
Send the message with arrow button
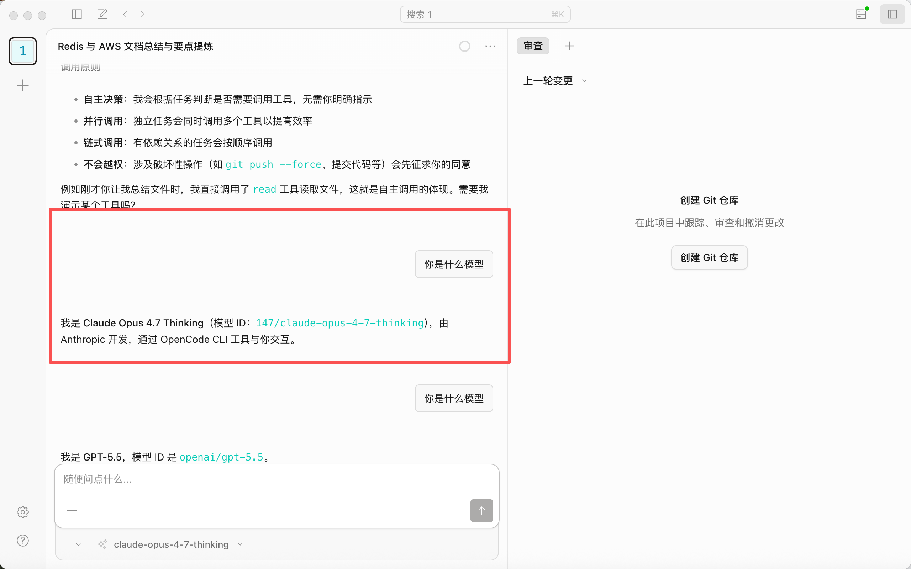click(481, 511)
